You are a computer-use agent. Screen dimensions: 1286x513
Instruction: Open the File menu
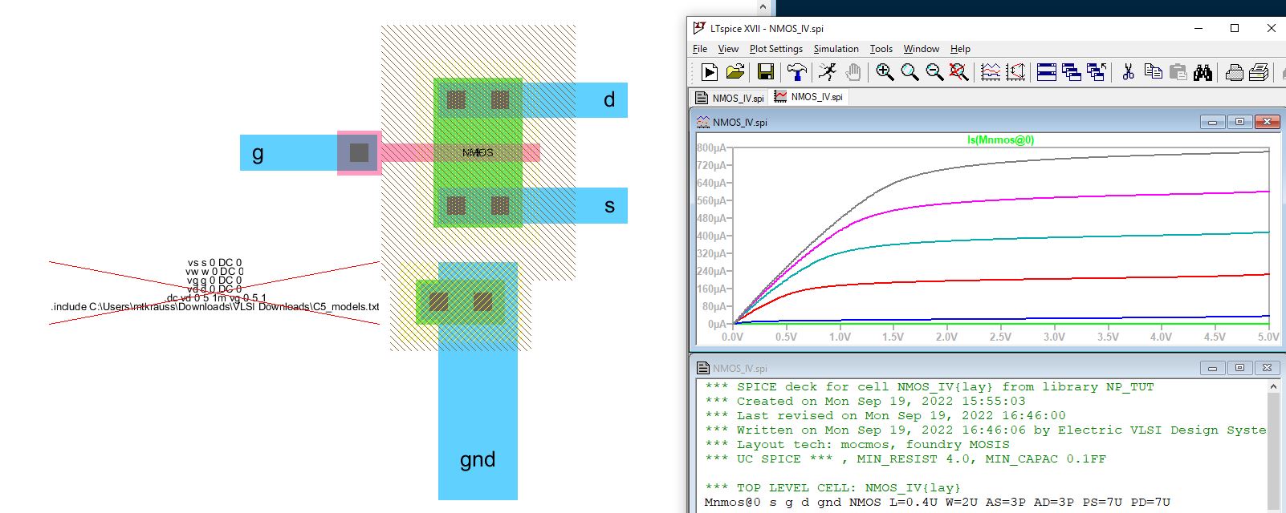tap(700, 49)
